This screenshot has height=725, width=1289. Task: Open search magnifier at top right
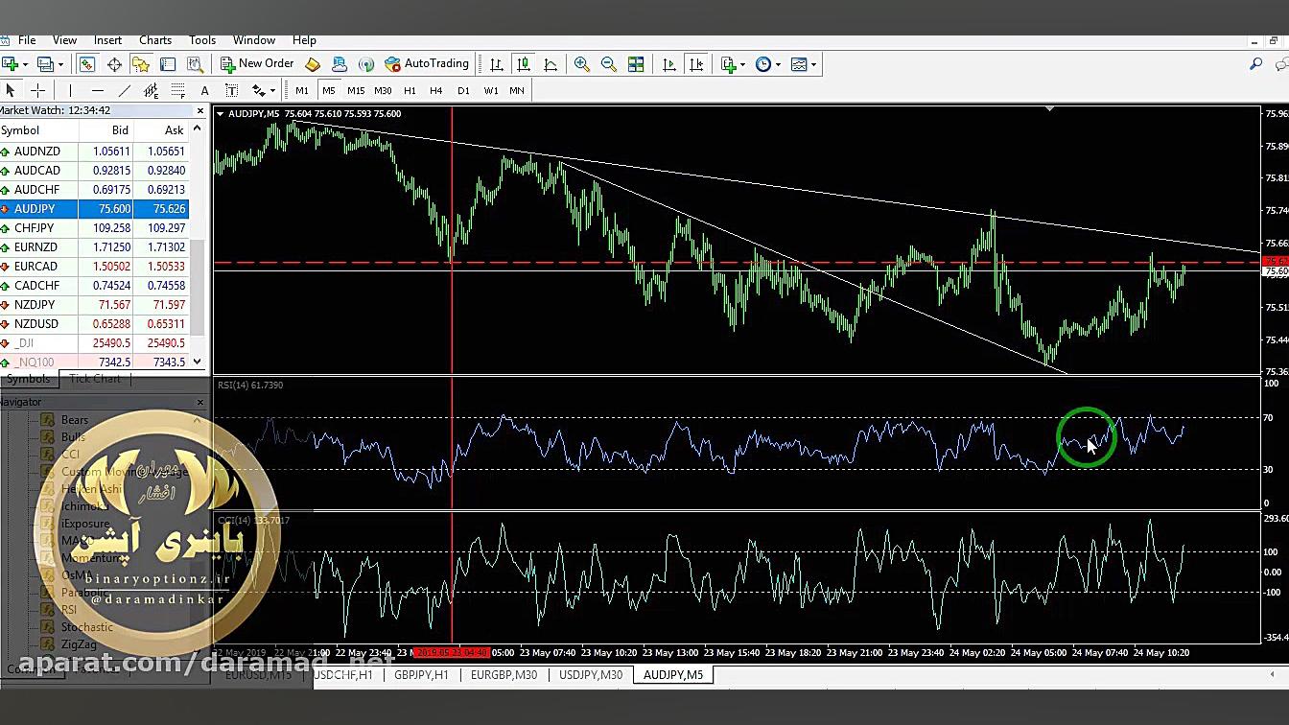pyautogui.click(x=1255, y=64)
